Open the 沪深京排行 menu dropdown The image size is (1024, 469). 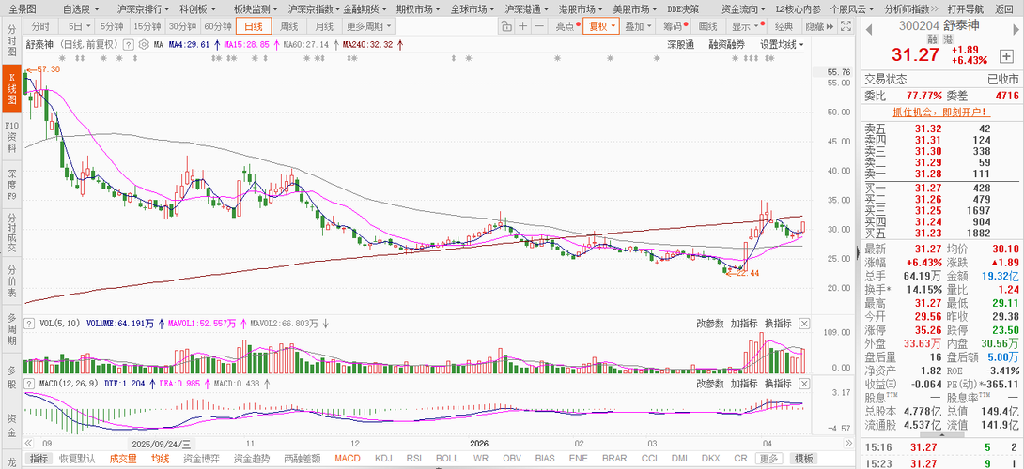[x=143, y=9]
